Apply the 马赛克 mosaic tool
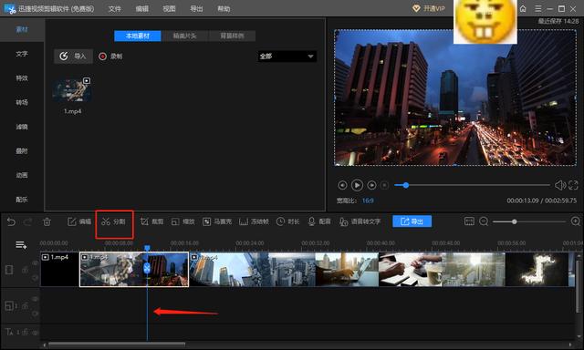 tap(217, 221)
